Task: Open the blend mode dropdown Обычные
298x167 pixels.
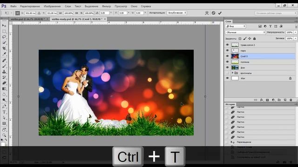Action: [245, 32]
